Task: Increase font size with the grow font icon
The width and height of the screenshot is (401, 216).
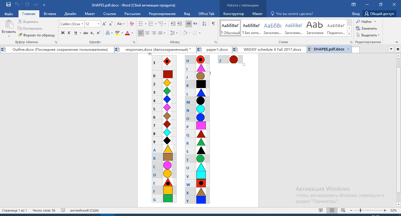Action: click(105, 24)
